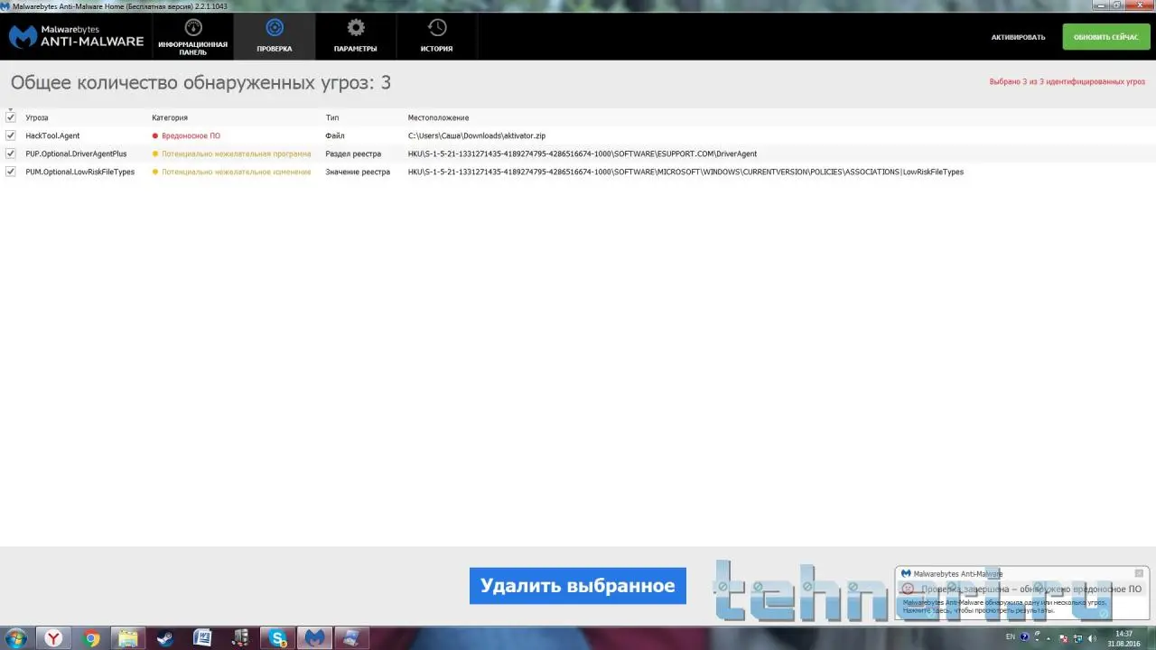The height and width of the screenshot is (650, 1156).
Task: Open Параметры settings gear icon
Action: (355, 28)
